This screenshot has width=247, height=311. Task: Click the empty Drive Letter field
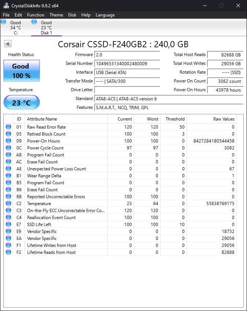(127, 90)
